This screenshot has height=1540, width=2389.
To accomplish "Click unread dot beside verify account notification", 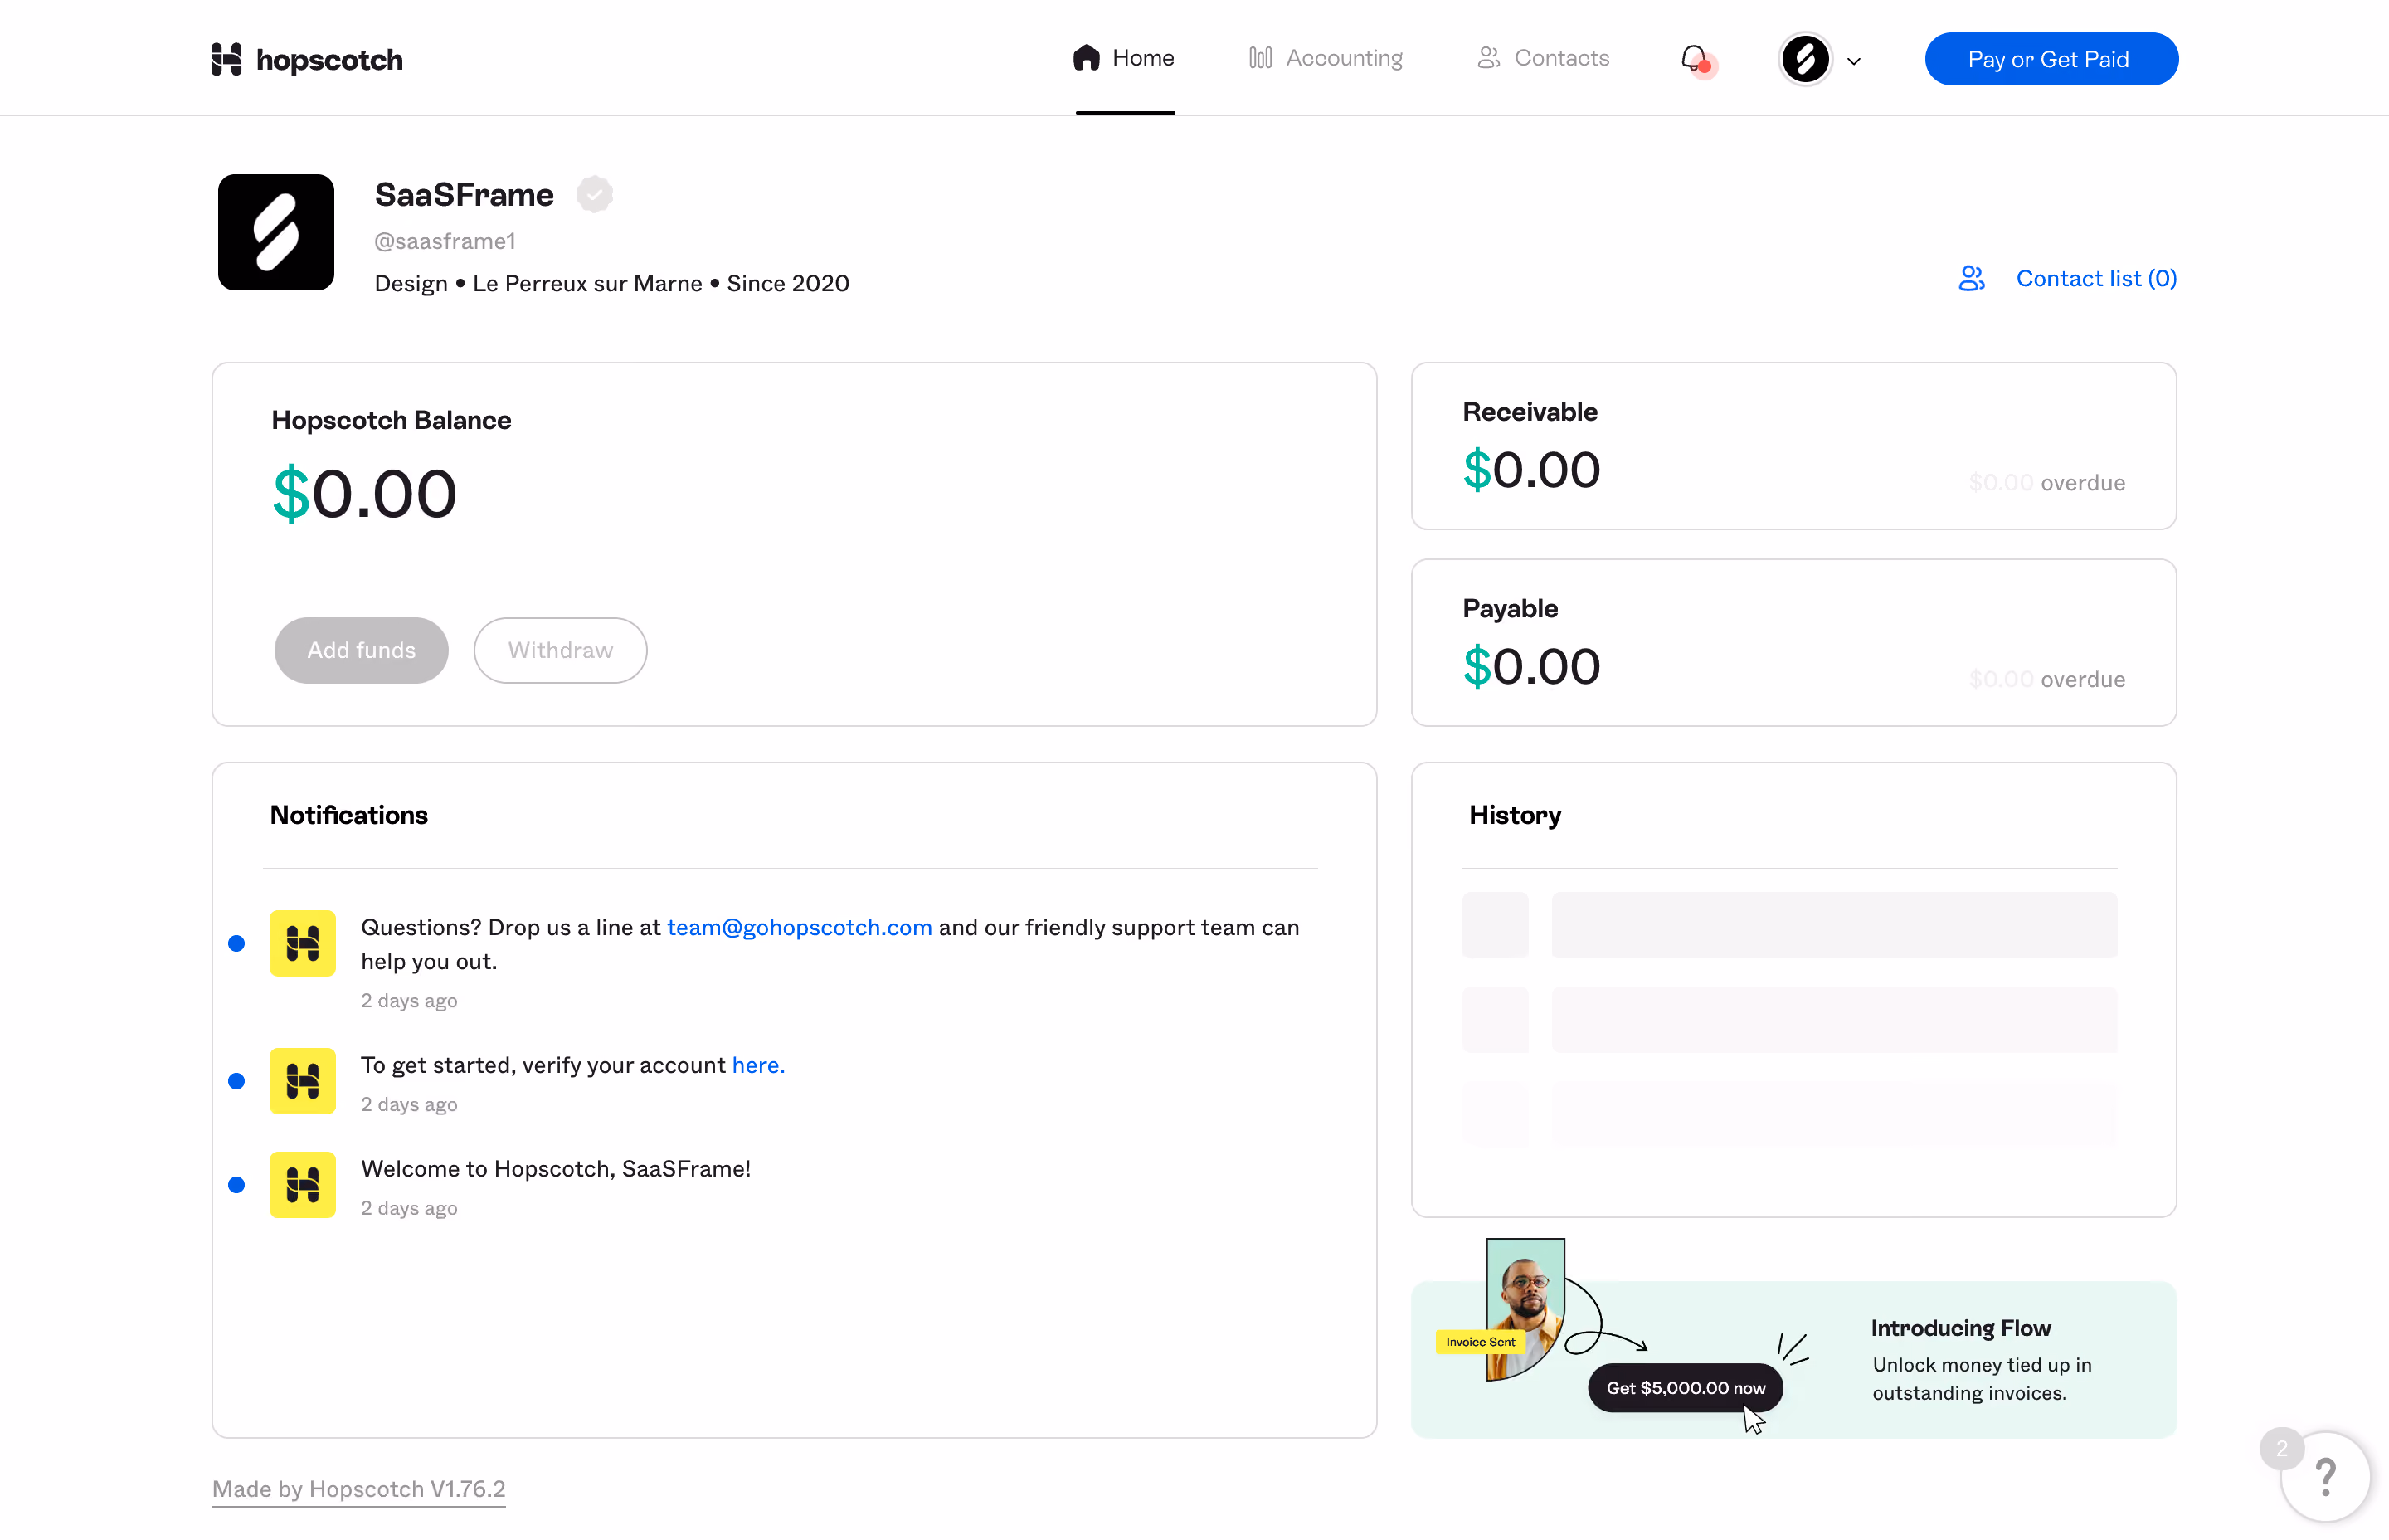I will tap(236, 1081).
